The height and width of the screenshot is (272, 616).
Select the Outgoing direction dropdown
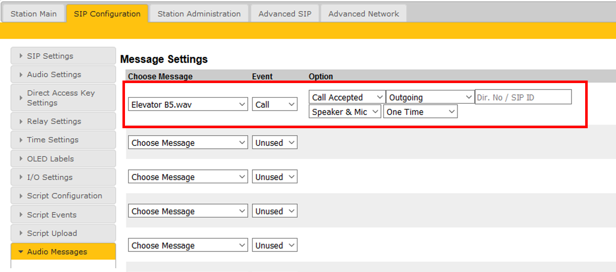click(x=430, y=97)
